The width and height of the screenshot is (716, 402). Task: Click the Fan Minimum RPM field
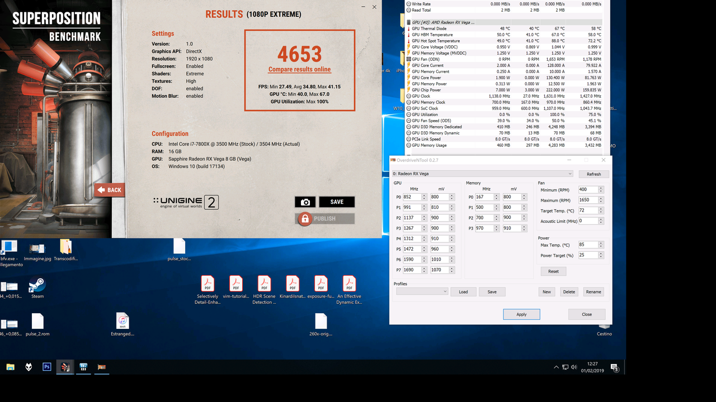[x=588, y=189]
